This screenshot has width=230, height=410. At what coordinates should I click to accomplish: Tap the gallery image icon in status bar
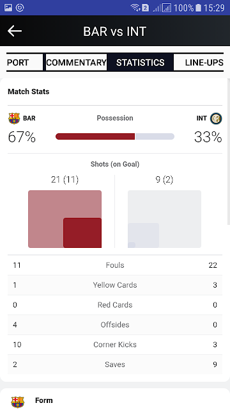8,8
